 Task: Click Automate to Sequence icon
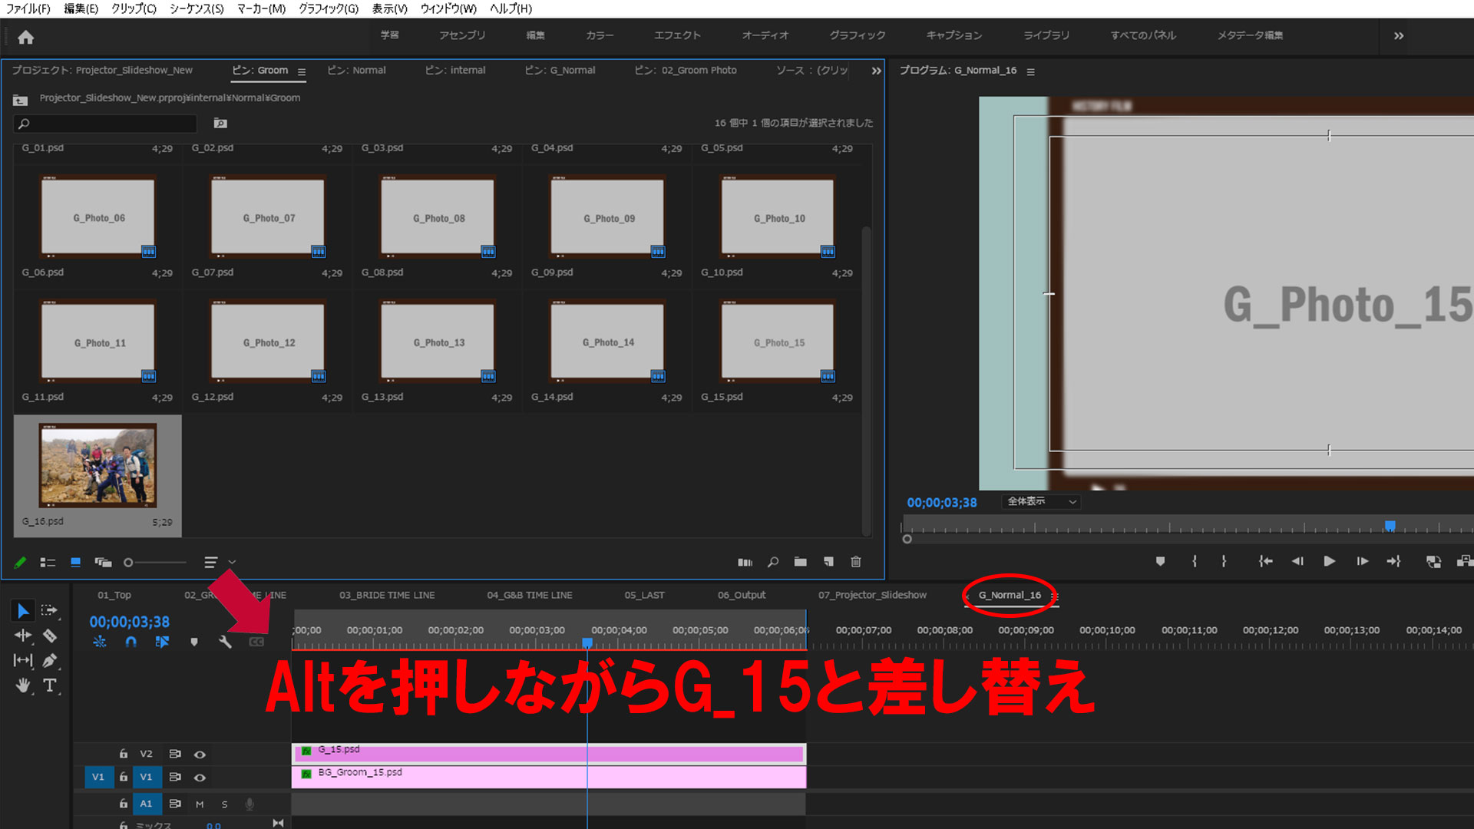tap(745, 562)
